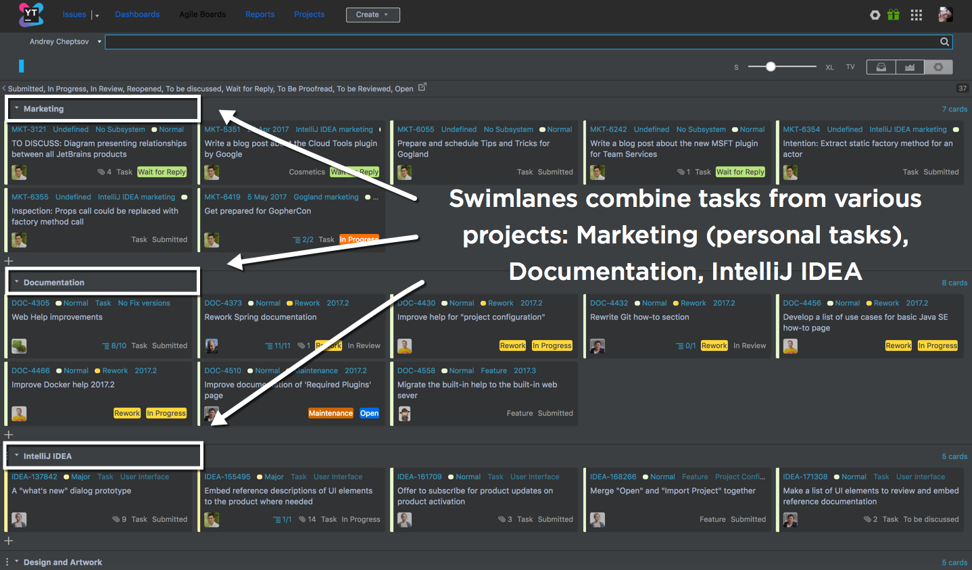972x570 pixels.
Task: Click the "7 cards" count for Marketing
Action: click(954, 110)
